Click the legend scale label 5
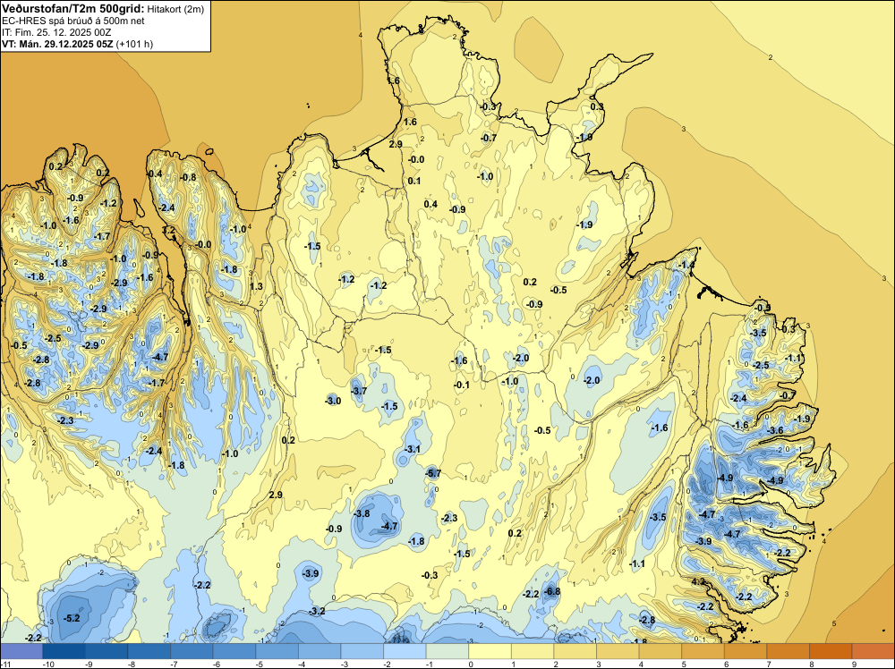Screen dimensions: 895x669 pyautogui.click(x=684, y=664)
